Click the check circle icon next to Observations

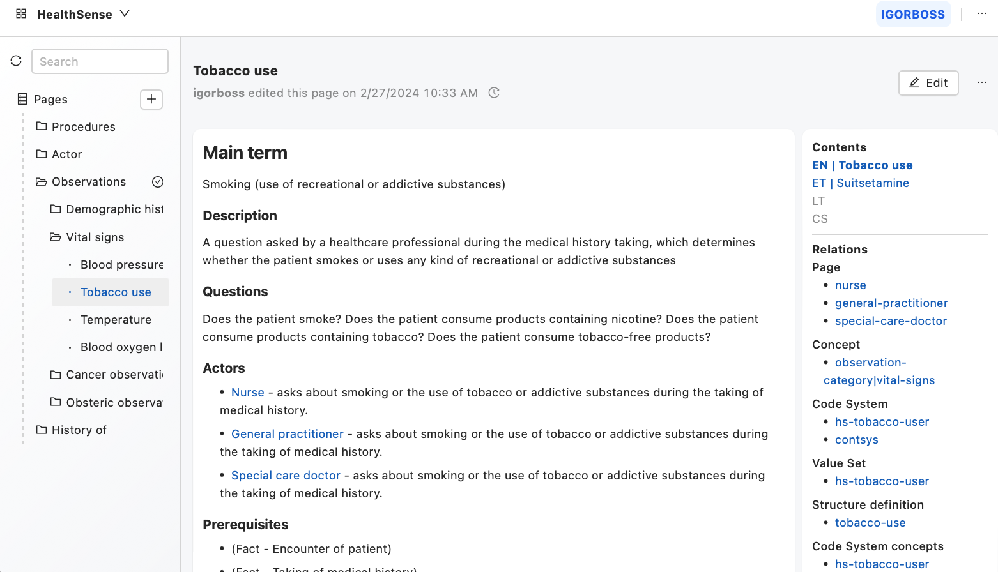click(158, 182)
